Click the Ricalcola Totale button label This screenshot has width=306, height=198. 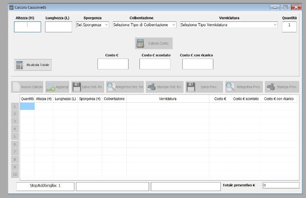pyautogui.click(x=38, y=65)
